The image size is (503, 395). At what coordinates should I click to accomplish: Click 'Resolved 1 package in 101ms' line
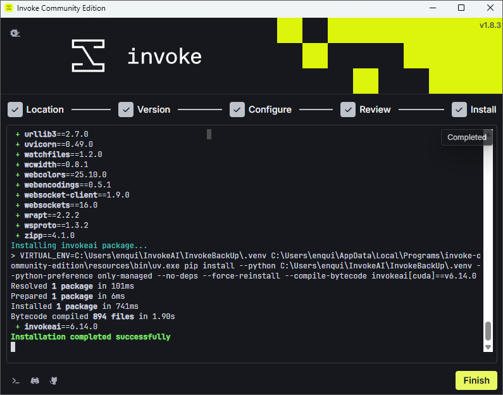[72, 286]
